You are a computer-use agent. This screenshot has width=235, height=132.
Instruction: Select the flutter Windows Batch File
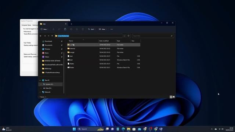[72, 67]
